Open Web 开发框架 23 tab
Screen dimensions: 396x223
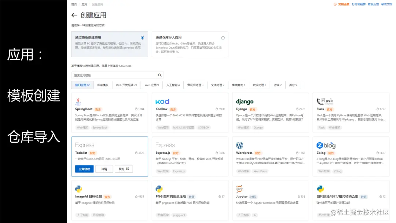[x=126, y=85]
